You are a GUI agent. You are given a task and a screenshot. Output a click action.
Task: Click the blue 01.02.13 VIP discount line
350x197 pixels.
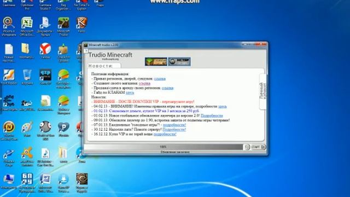145,111
